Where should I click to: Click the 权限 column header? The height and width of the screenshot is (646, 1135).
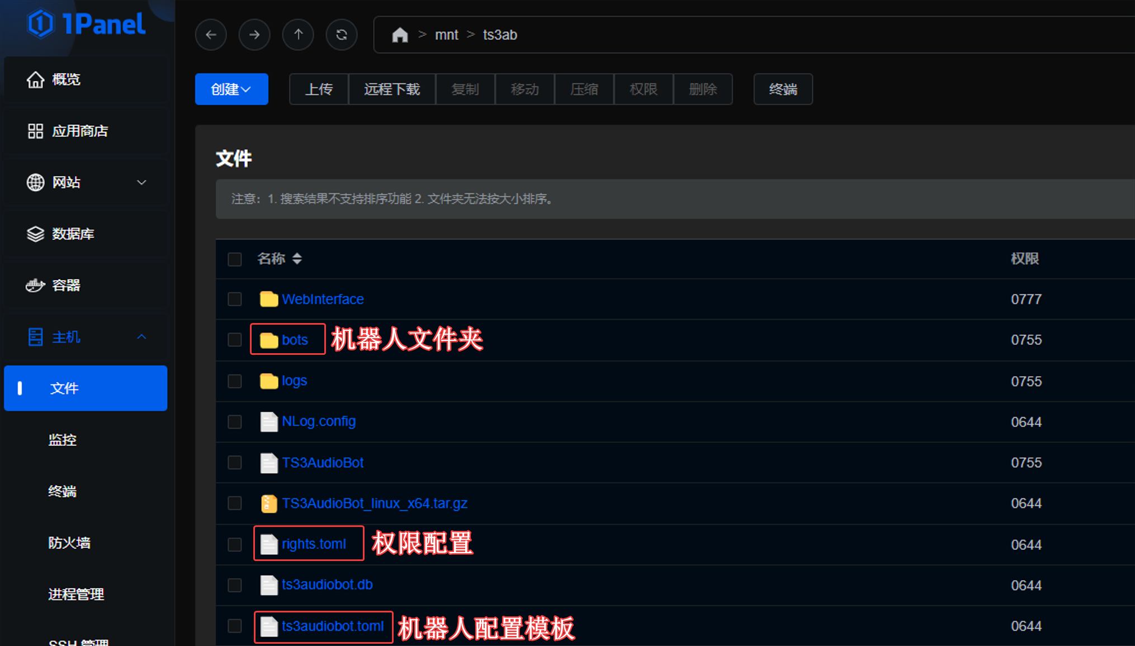(x=1025, y=259)
